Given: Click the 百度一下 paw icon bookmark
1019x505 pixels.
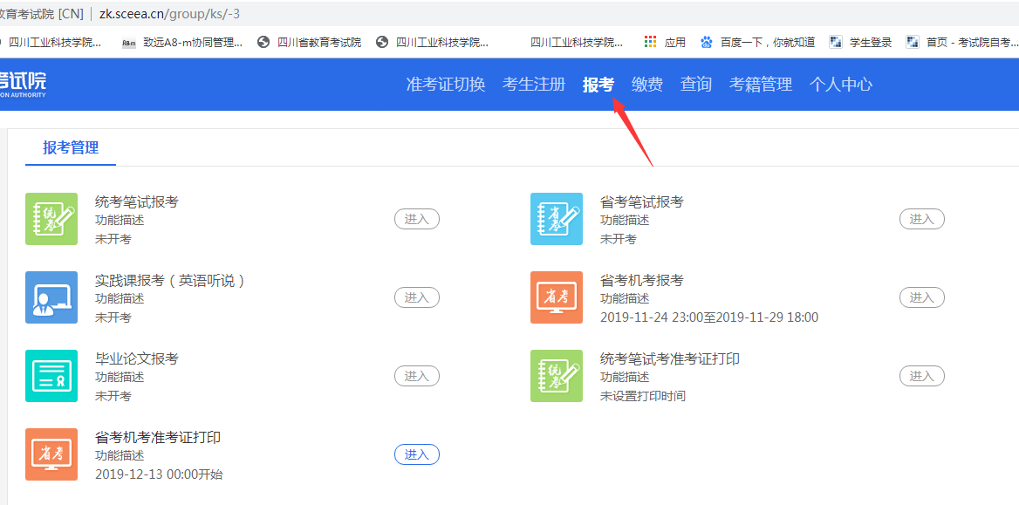Looking at the screenshot, I should point(707,42).
